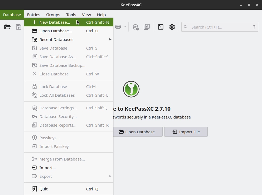Select the Lock Database menu entry
Image resolution: width=262 pixels, height=195 pixels.
[x=69, y=87]
